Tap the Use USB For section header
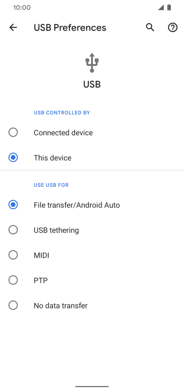Screen dimensions: 184x390 click(51, 185)
